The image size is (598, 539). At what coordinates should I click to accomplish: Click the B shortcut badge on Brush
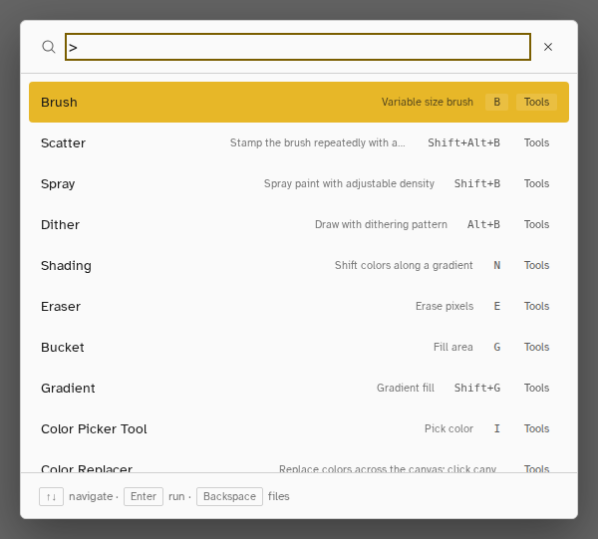pos(496,103)
